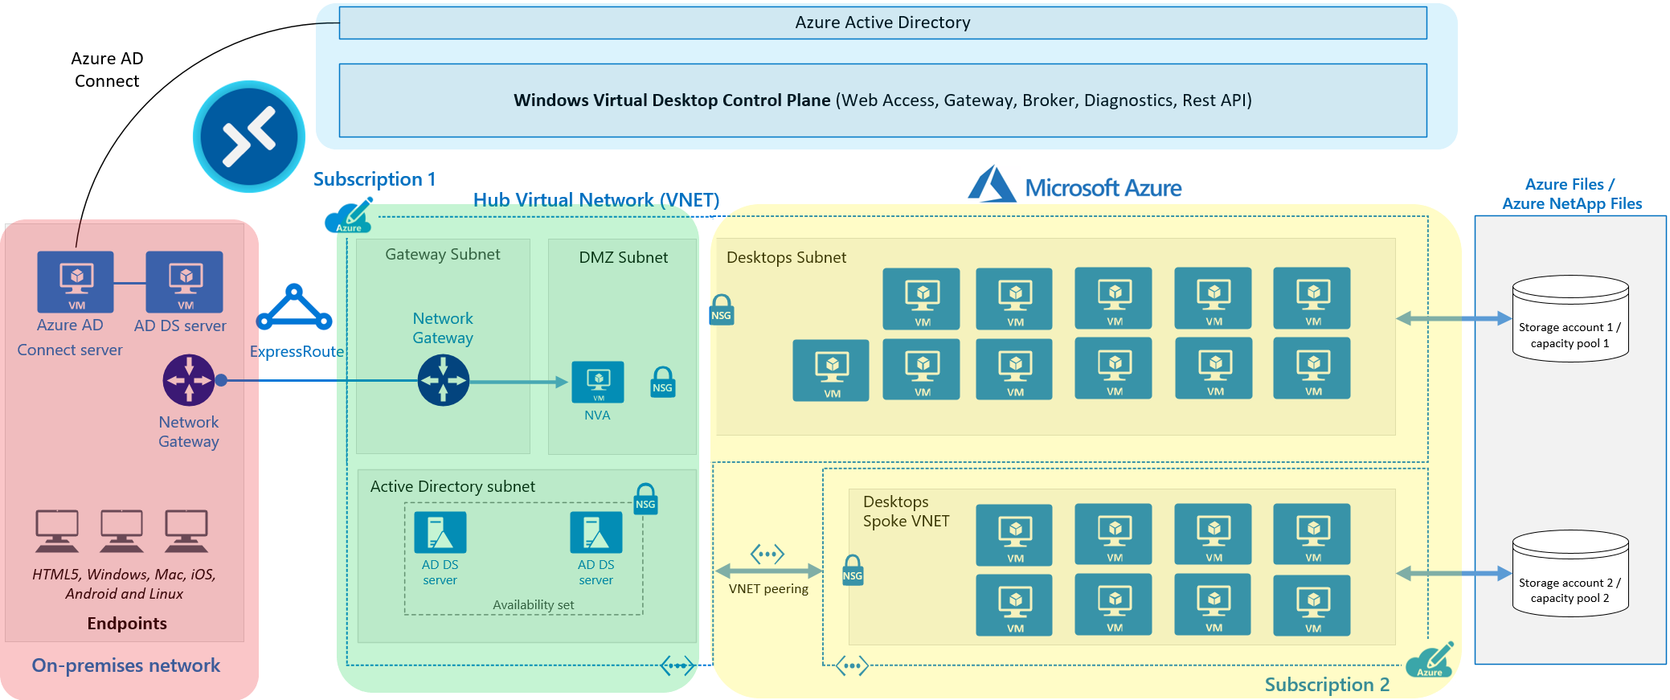This screenshot has height=700, width=1670.
Task: Click the Hub Virtual Network (VNET) title
Action: coord(596,199)
